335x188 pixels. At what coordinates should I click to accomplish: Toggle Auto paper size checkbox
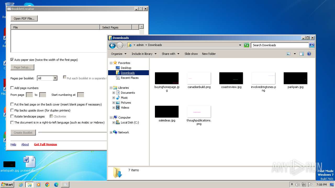12,60
